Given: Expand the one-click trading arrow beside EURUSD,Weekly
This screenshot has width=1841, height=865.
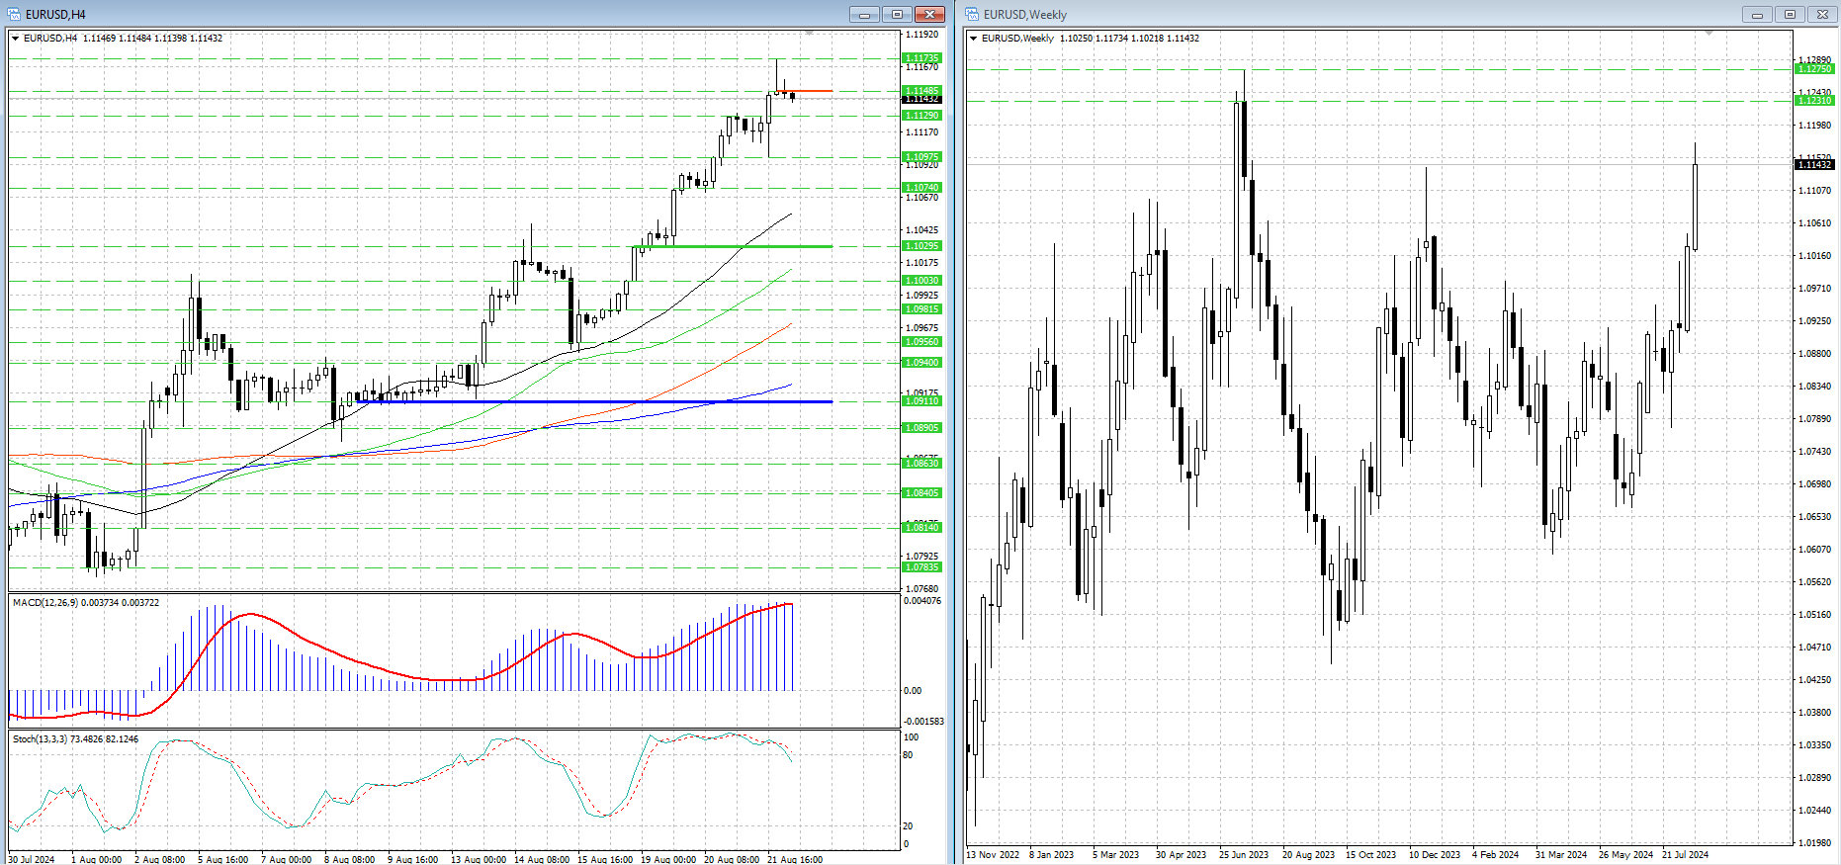Looking at the screenshot, I should (x=974, y=39).
